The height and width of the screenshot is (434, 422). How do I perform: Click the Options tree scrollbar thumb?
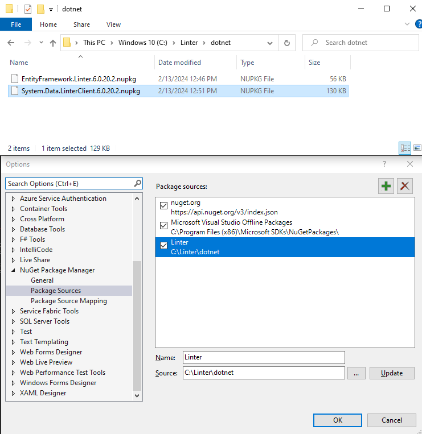click(x=137, y=325)
